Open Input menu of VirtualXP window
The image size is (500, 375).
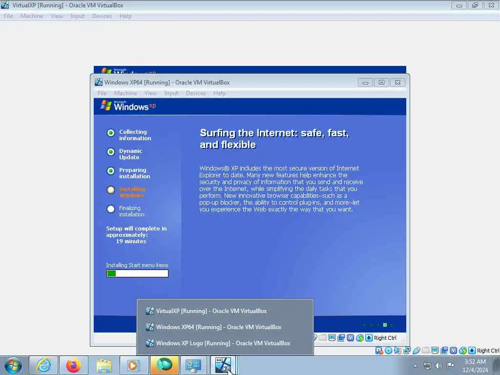click(77, 16)
